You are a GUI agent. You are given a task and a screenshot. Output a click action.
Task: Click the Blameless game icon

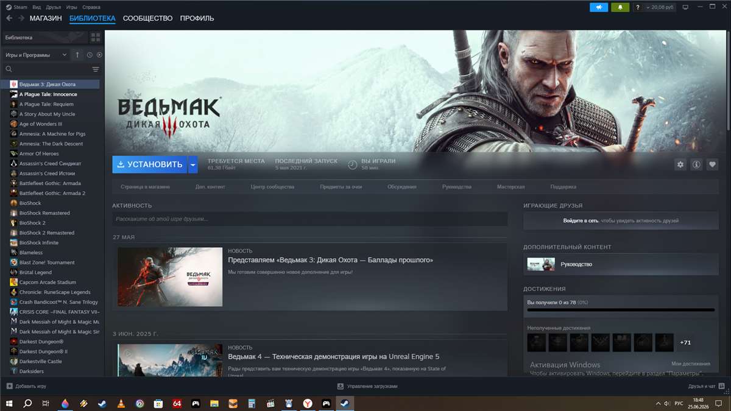[13, 252]
